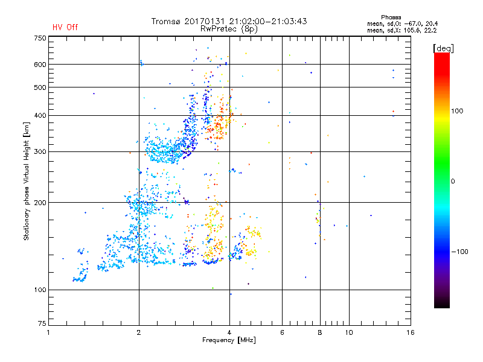Viewport: 483px width, 362px height.
Task: Click the y-axis tick label '75'
Action: [42, 323]
